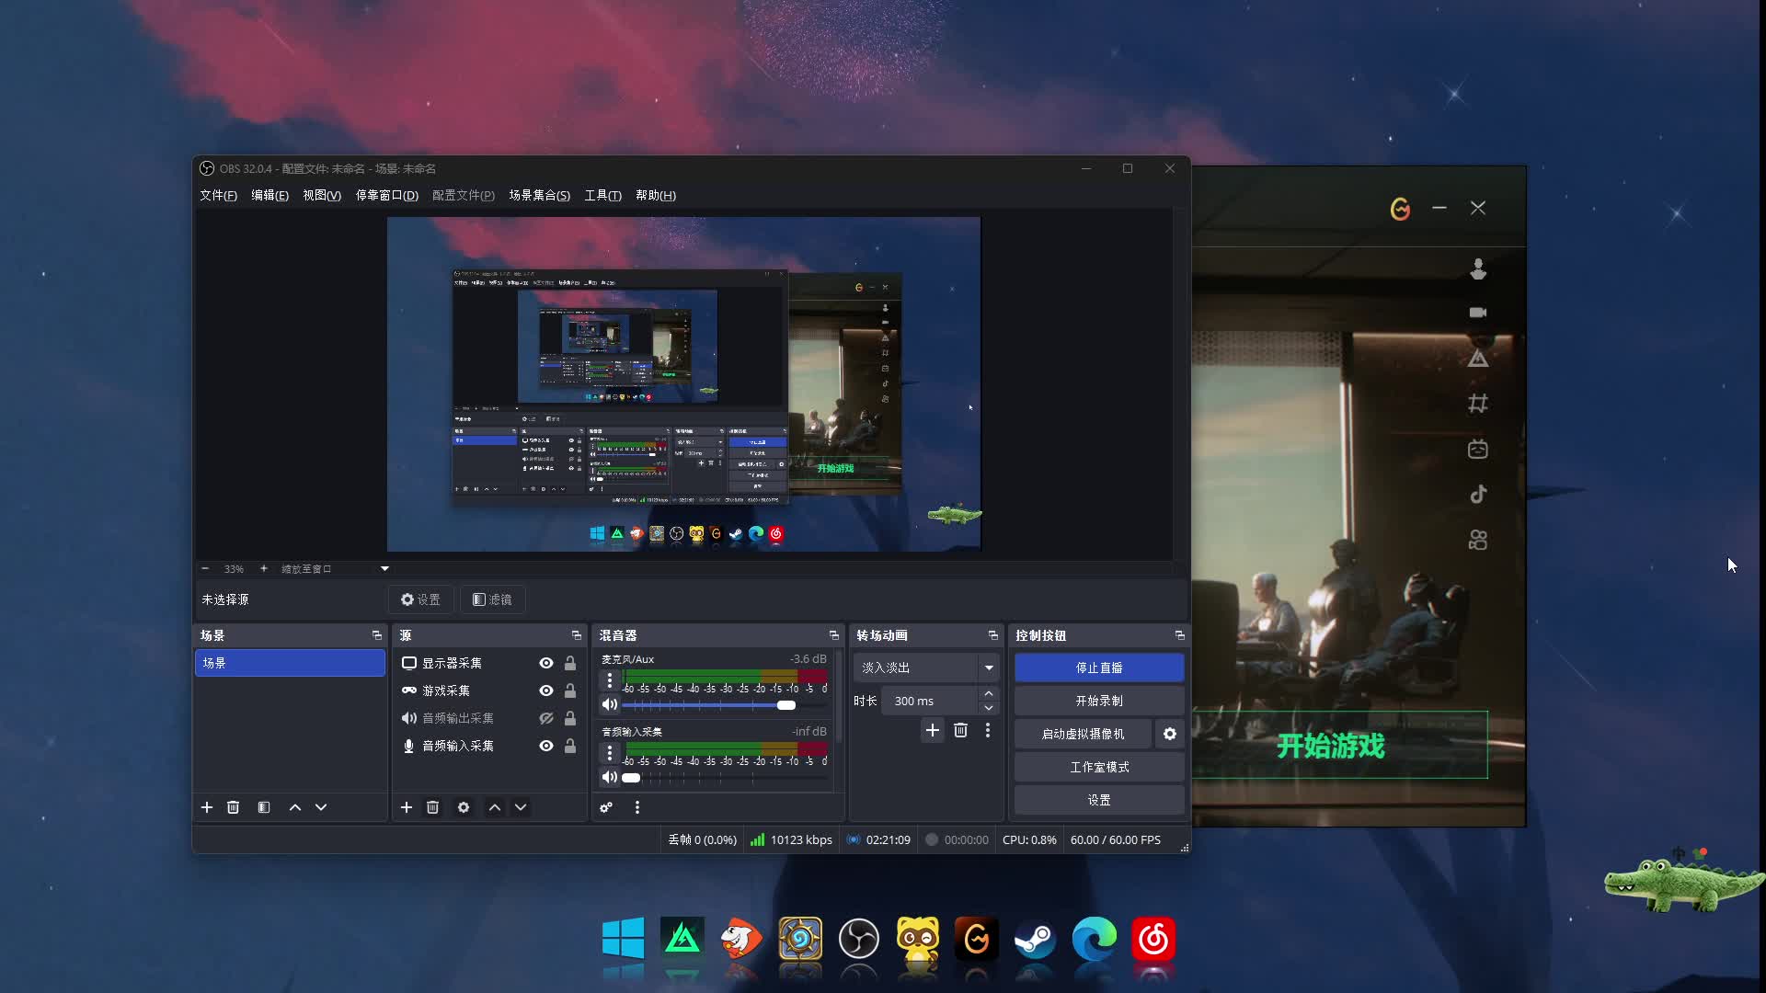The height and width of the screenshot is (993, 1766).
Task: Open scene filters icon in Scenes panel
Action: [x=264, y=807]
